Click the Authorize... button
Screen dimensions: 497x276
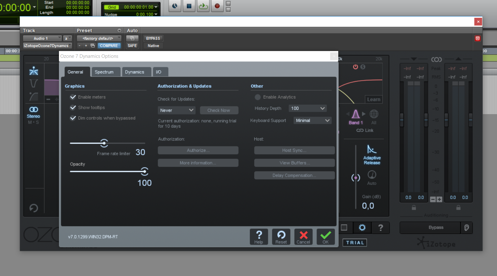pos(198,150)
